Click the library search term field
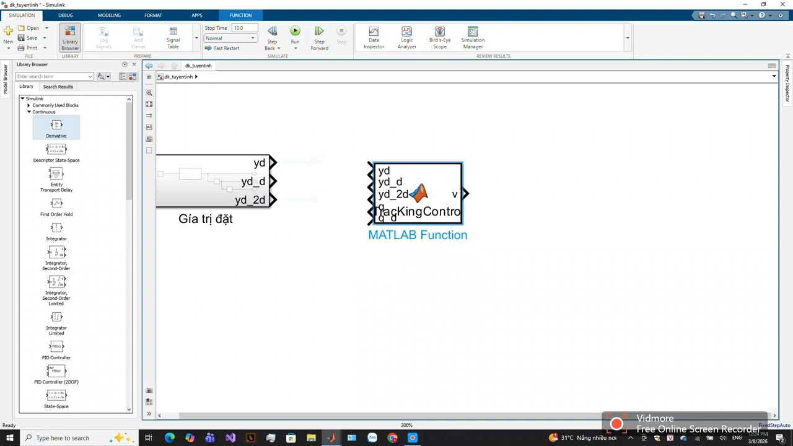Screen dimensions: 793x446 [55, 76]
